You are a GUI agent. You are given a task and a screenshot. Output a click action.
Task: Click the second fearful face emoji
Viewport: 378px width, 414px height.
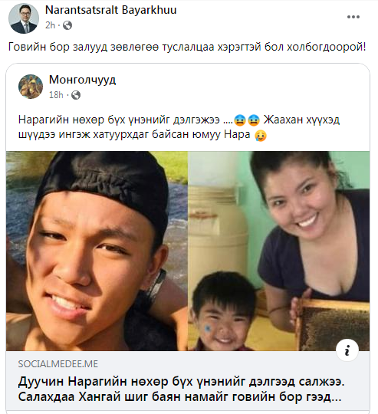pyautogui.click(x=254, y=120)
